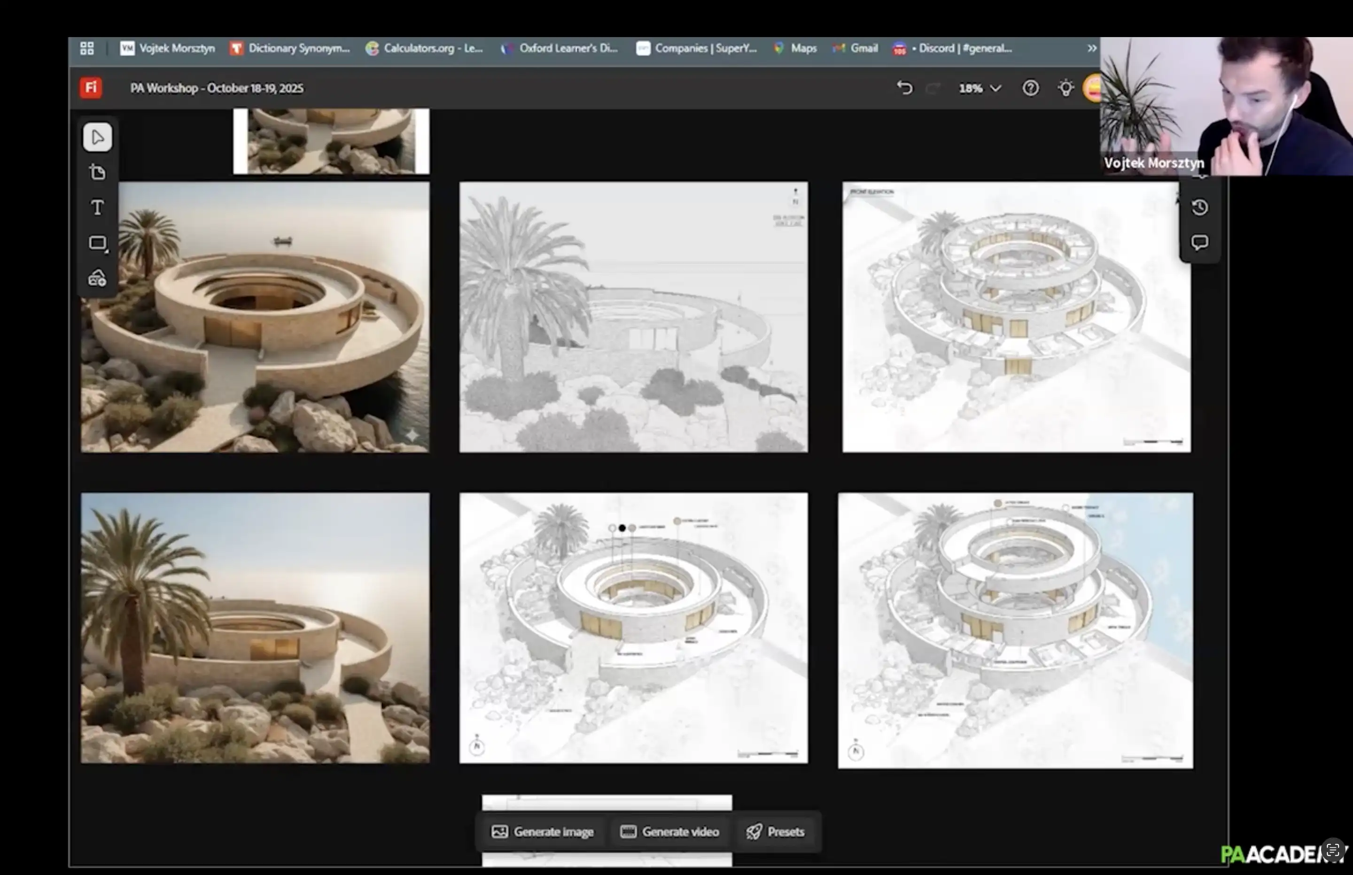
Task: Open the upload image tool
Action: (97, 278)
